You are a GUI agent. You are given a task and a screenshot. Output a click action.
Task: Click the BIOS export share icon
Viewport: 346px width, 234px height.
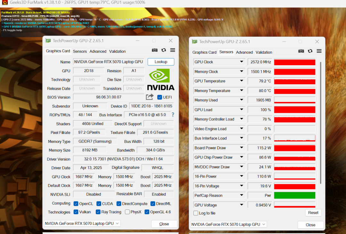pos(150,97)
